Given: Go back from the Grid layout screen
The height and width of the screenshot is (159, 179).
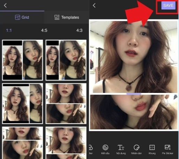Looking at the screenshot, I should (5, 6).
